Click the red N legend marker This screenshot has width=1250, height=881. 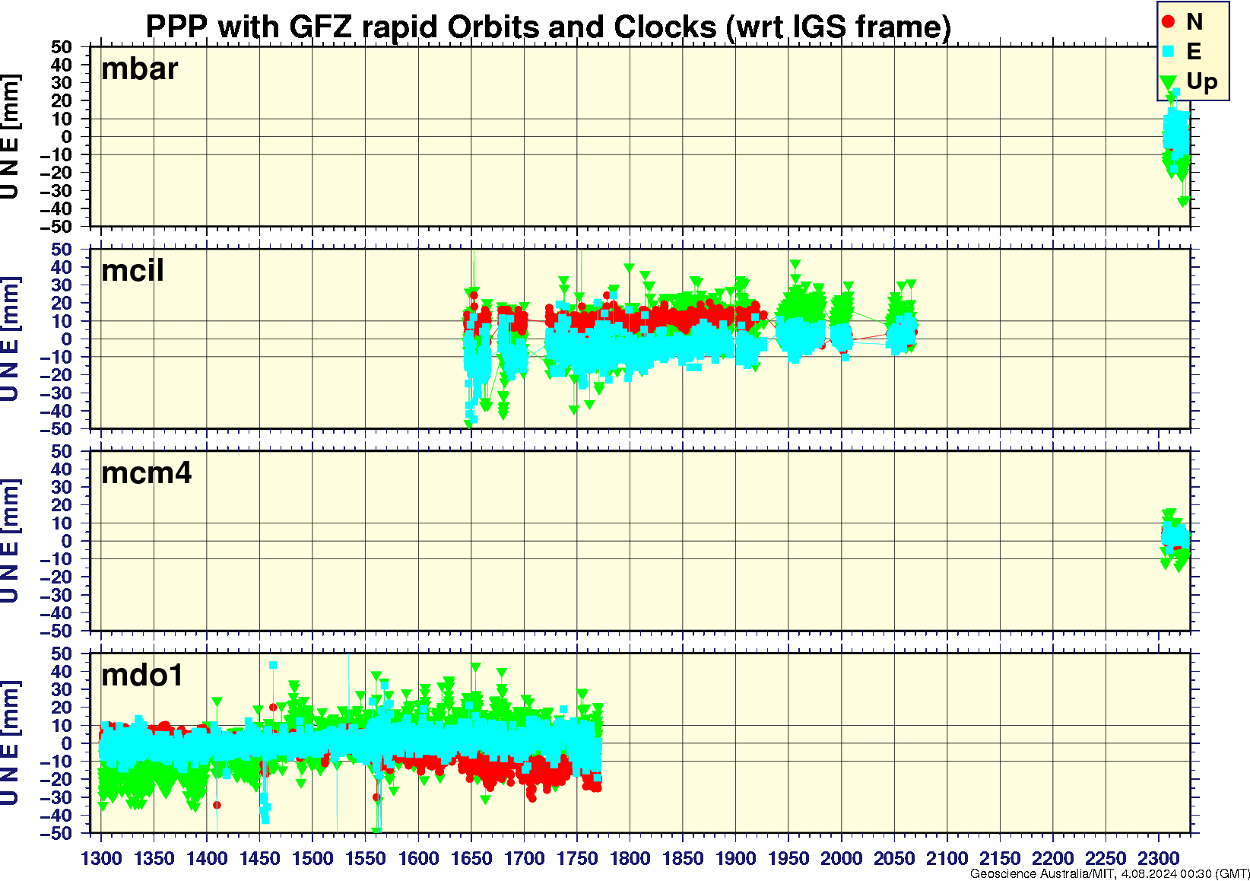[1169, 22]
